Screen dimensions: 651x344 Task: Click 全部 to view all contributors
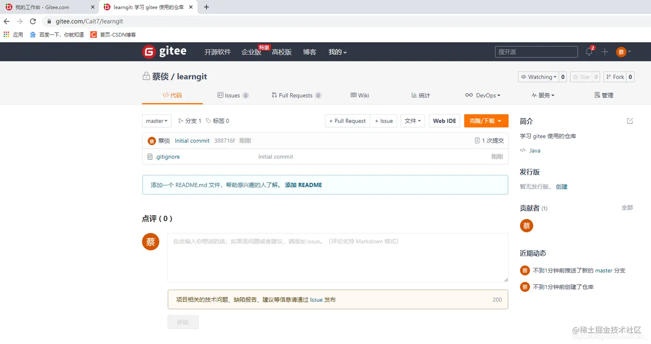click(x=627, y=207)
